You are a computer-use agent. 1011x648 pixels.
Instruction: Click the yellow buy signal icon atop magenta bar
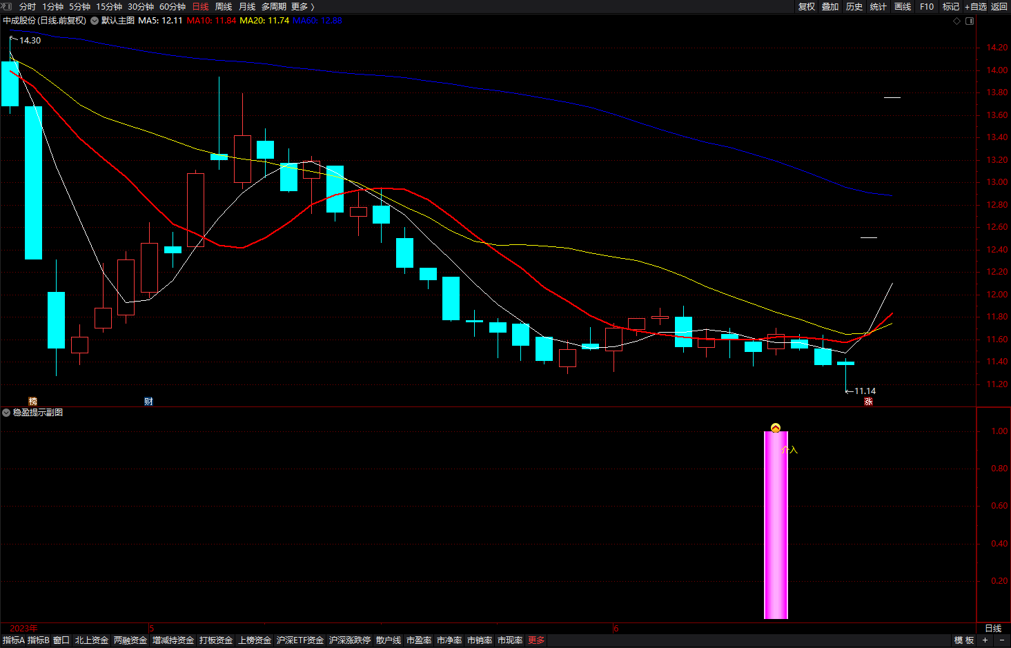tap(776, 428)
